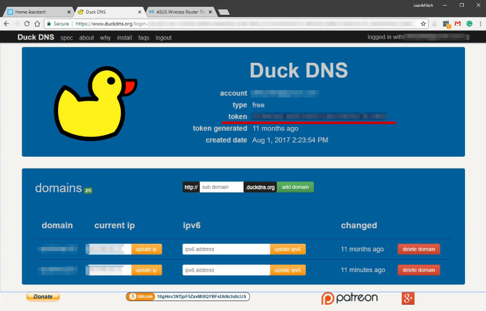Update ipv6 for the 11 minutes ago domain
486x311 pixels.
[x=287, y=270]
